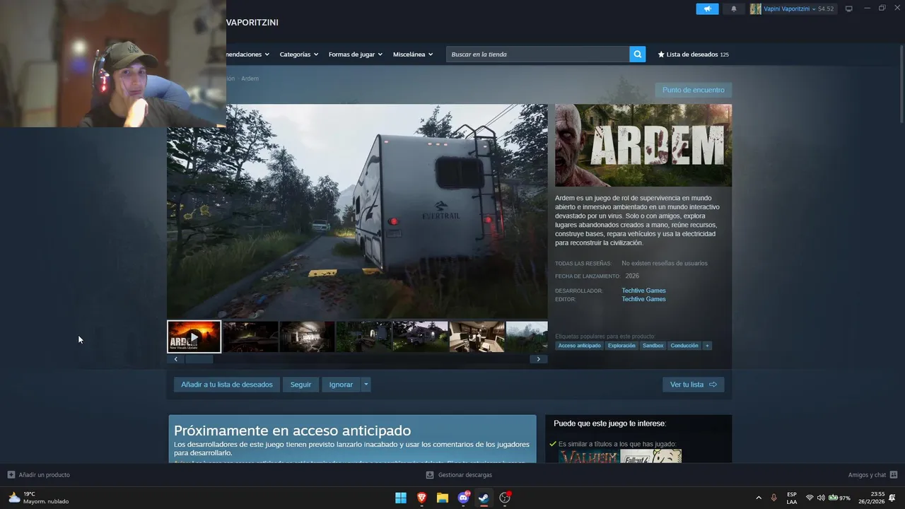Click the Fallout 4 similar game thumbnail

tap(650, 457)
